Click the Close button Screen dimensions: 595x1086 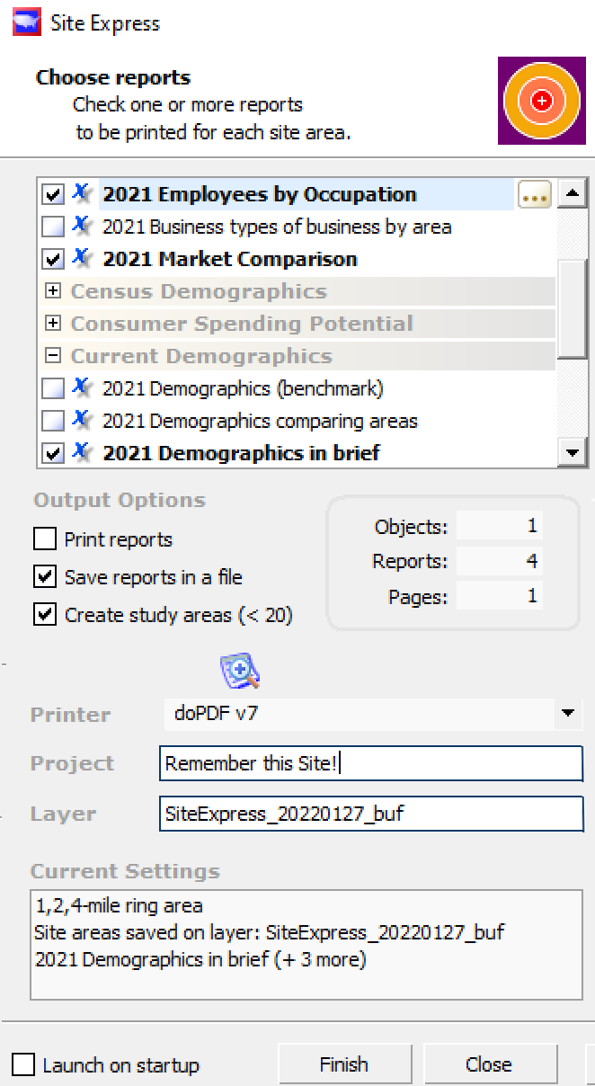coord(489,1065)
